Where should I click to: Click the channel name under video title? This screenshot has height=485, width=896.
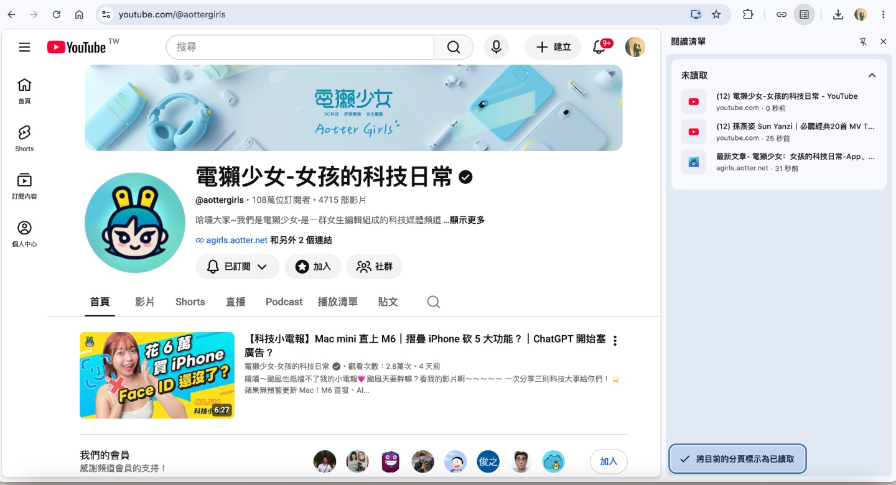(287, 366)
